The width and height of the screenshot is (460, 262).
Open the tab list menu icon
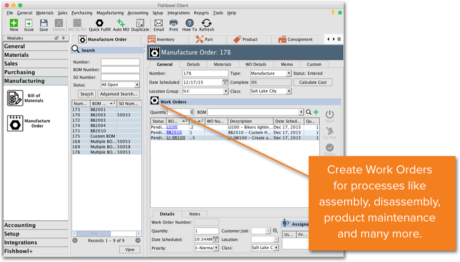[339, 39]
